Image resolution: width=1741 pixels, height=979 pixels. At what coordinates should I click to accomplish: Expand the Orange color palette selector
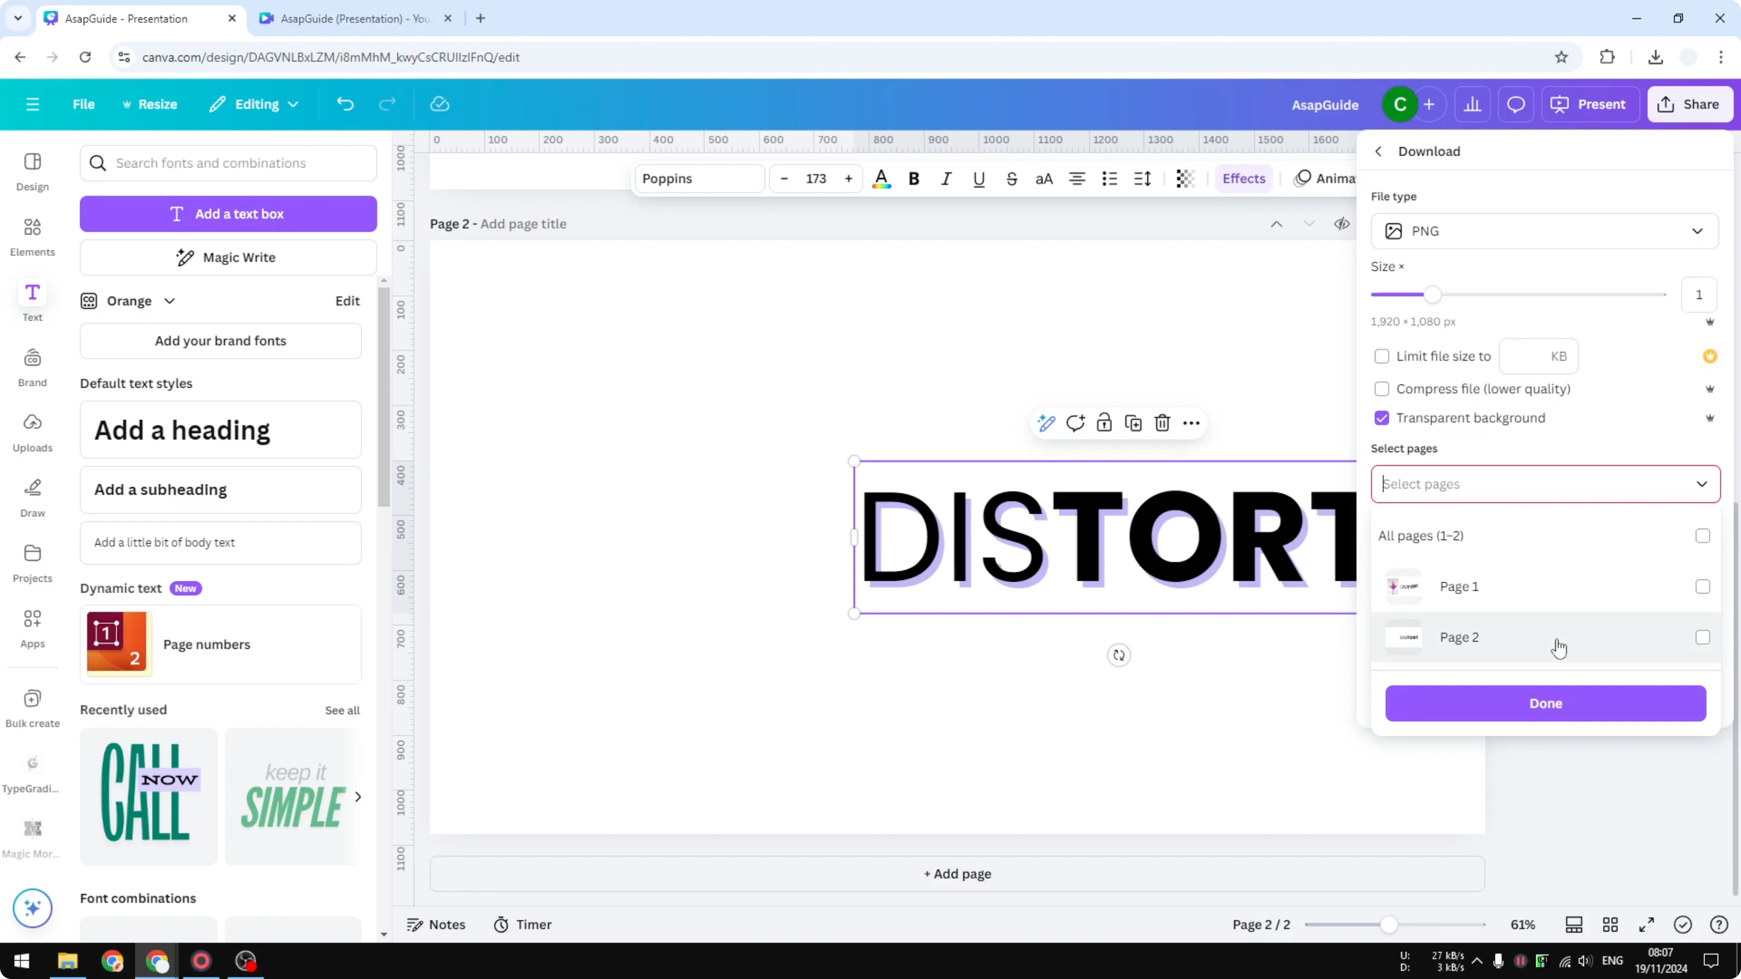(170, 301)
